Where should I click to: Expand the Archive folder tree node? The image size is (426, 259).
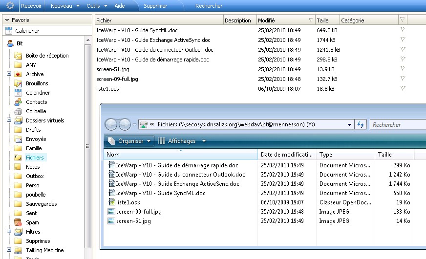tap(9, 74)
